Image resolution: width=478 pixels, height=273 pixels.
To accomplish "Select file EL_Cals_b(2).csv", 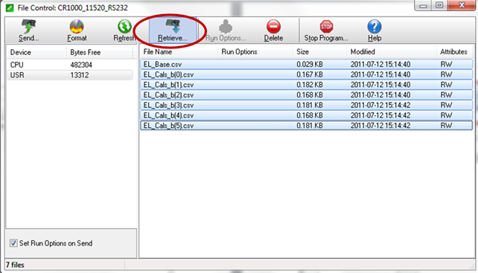I will 306,95.
